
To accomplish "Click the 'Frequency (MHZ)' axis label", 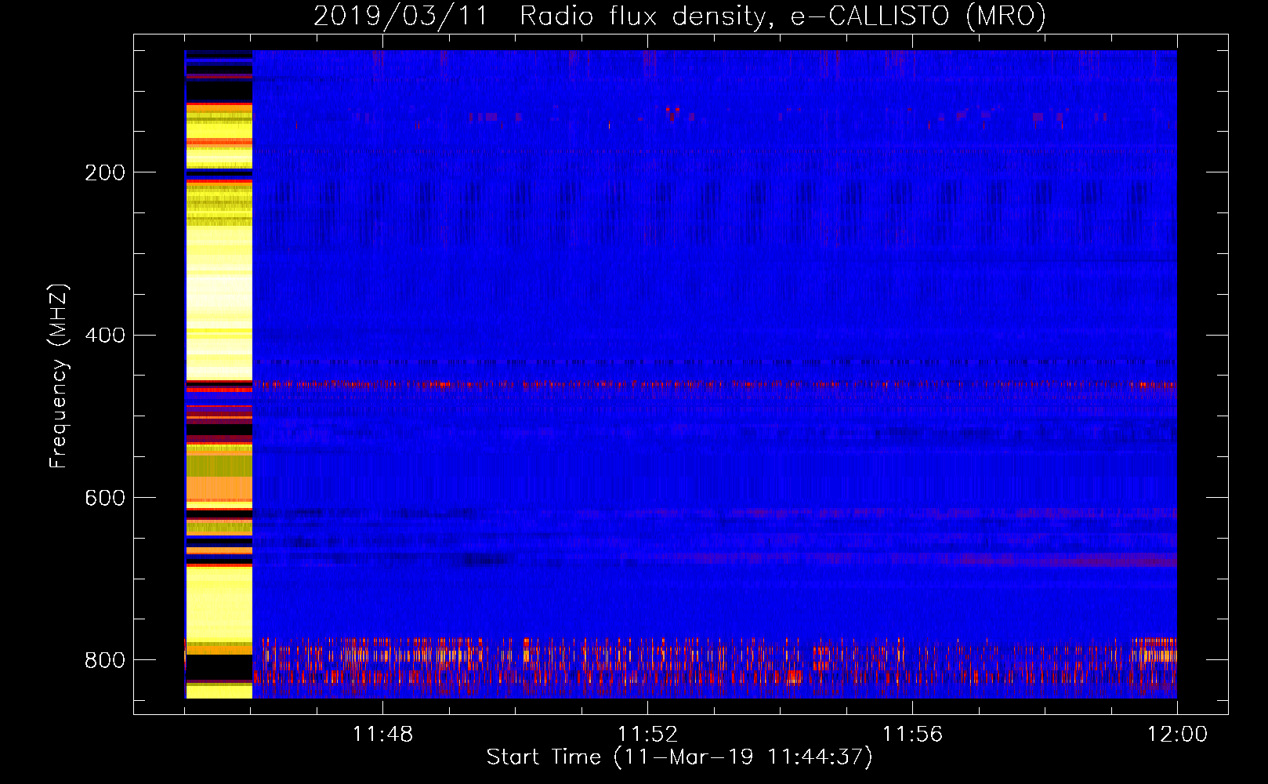I will tap(59, 376).
